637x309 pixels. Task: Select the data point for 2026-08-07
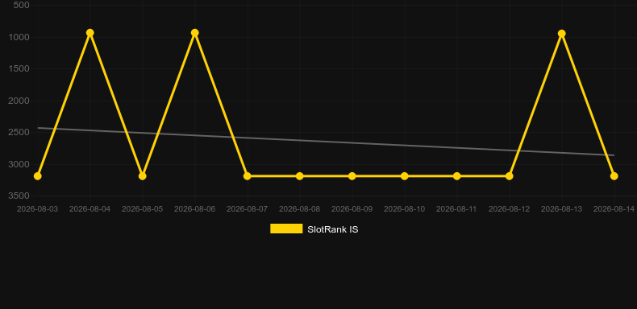pos(248,176)
